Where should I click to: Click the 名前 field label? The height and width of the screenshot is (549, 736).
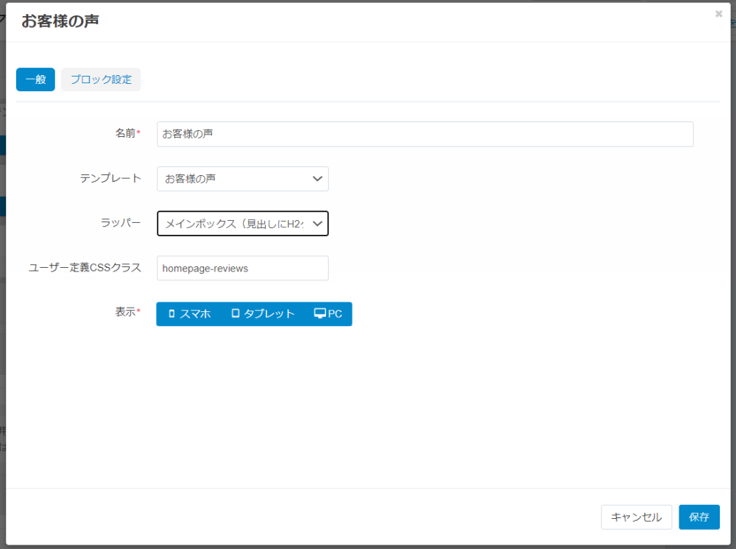[125, 133]
